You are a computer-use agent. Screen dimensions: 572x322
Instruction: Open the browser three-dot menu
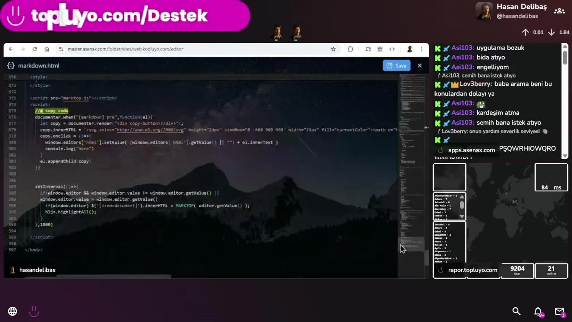(421, 49)
